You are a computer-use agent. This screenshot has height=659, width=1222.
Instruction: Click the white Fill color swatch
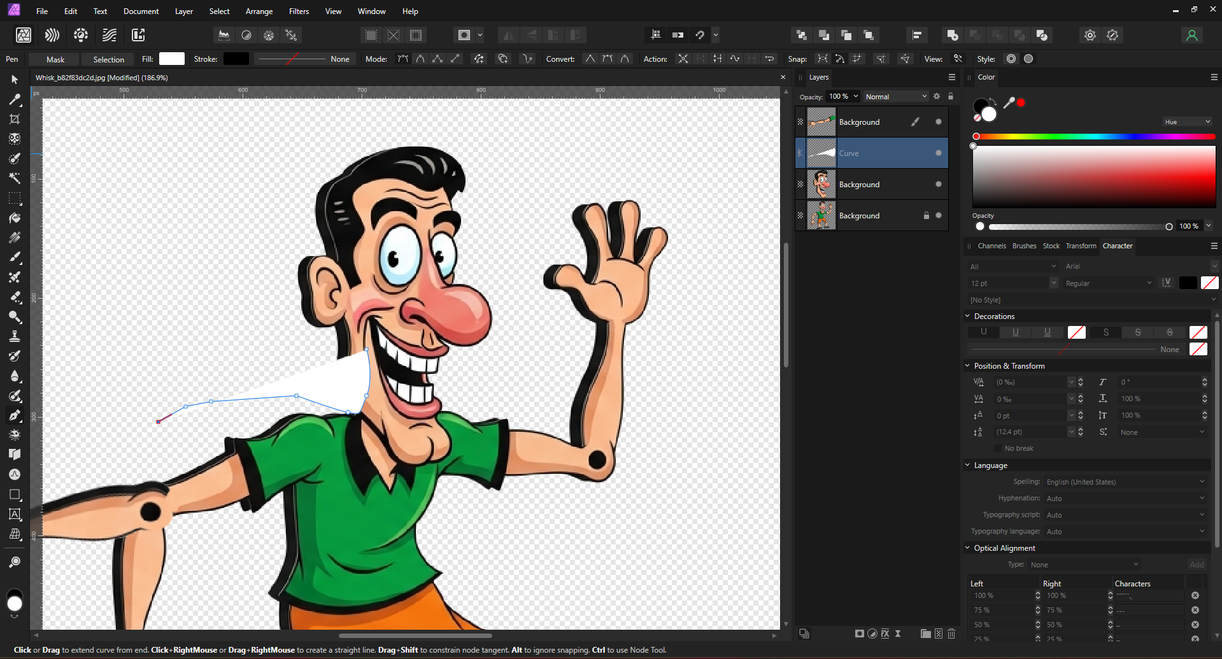[171, 59]
